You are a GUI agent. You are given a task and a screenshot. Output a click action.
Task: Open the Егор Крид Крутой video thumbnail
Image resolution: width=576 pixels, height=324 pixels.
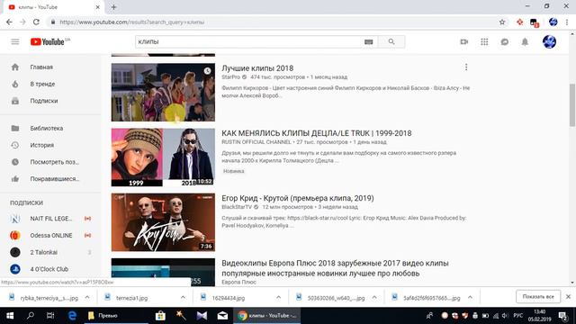tap(163, 222)
